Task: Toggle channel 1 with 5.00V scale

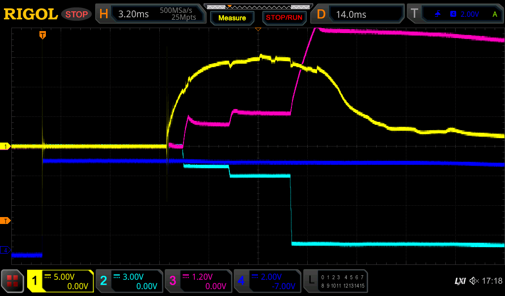Action: click(61, 281)
